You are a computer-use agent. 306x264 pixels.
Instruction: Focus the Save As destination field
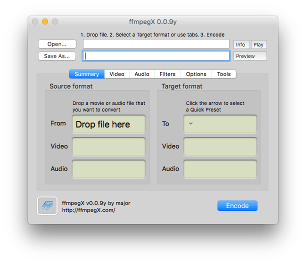tap(156, 56)
